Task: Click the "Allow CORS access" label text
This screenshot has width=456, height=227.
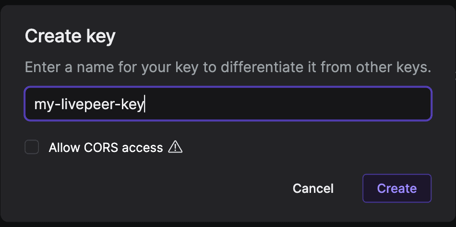Action: 106,148
